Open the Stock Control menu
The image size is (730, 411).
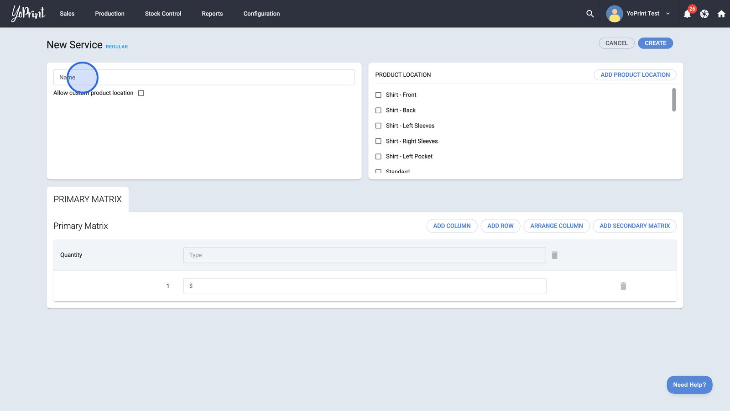(x=163, y=14)
